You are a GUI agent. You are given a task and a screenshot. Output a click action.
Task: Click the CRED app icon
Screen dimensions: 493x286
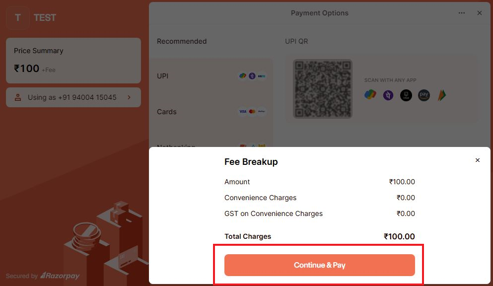[406, 95]
